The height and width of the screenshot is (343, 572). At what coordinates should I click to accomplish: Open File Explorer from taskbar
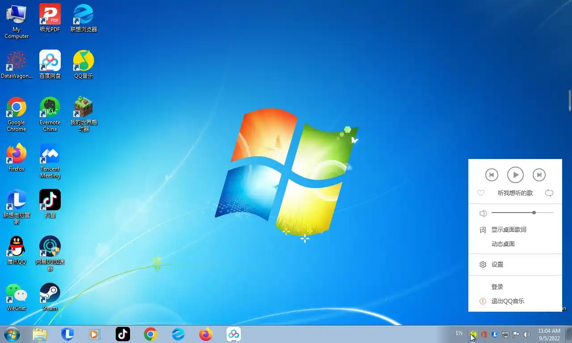[x=39, y=334]
